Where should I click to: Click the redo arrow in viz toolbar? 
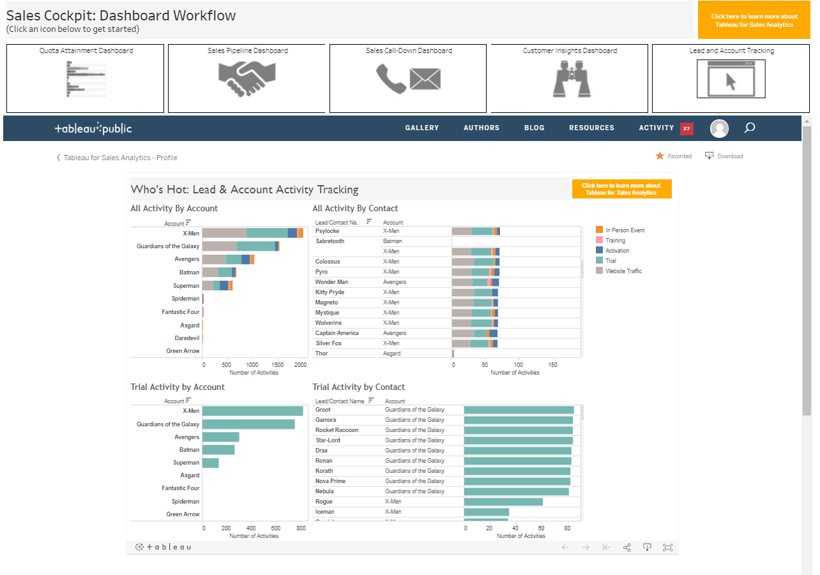click(x=586, y=548)
